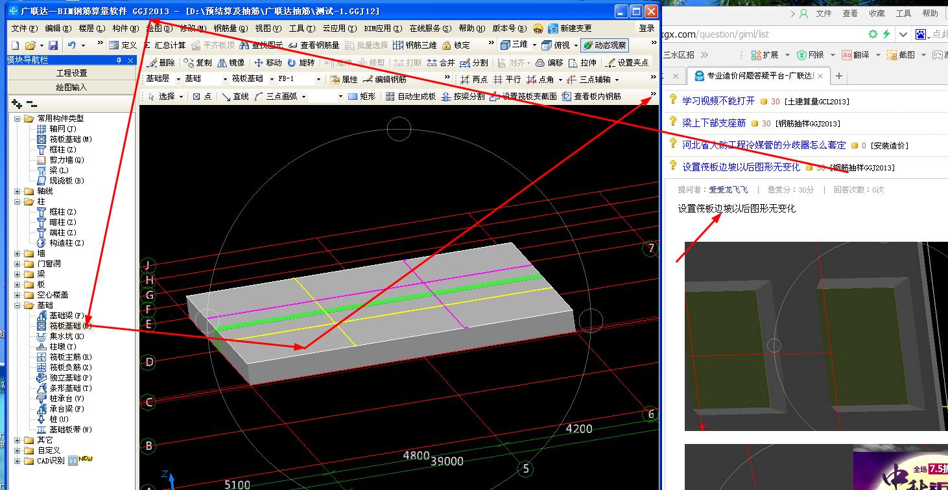The height and width of the screenshot is (490, 948).
Task: Select 移动 (Move) tool
Action: click(x=268, y=63)
